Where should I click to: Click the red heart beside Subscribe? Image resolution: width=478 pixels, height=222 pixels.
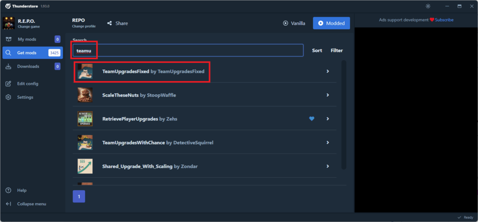pyautogui.click(x=432, y=20)
